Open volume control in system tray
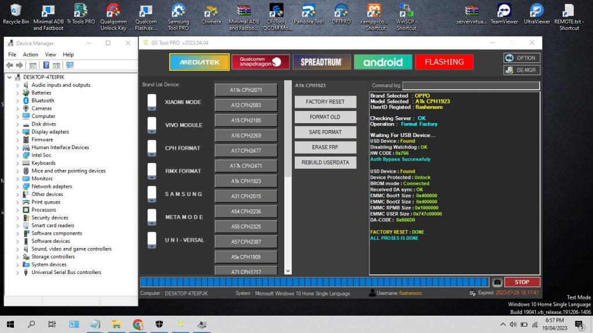Screen dimensions: 593x333 513,324
